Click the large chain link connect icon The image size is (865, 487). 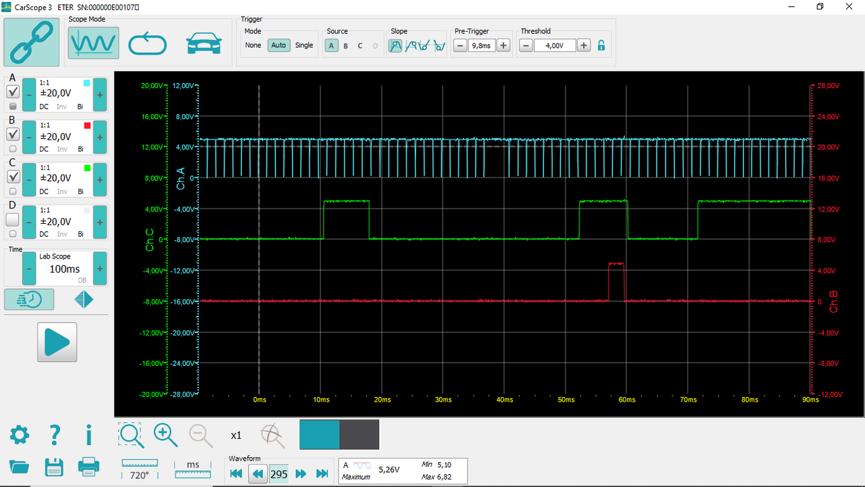click(31, 42)
